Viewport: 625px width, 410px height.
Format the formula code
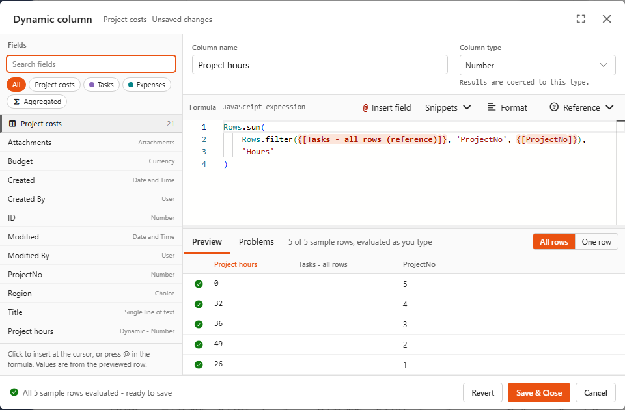[x=507, y=107]
